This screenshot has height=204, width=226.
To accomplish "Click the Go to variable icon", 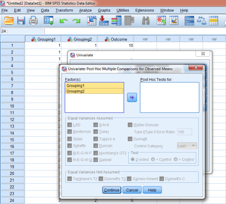I will (x=104, y=21).
